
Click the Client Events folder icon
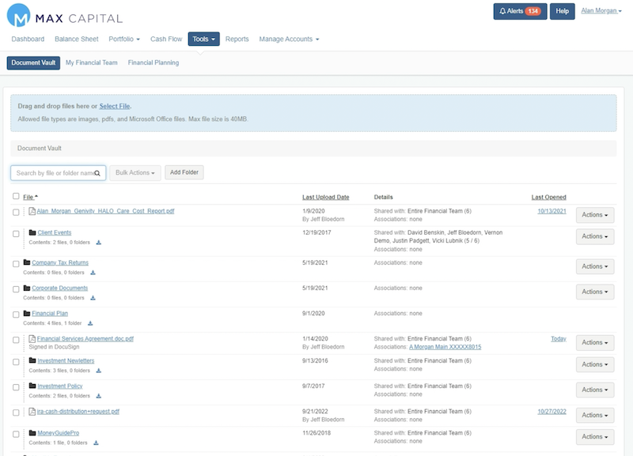(x=32, y=232)
